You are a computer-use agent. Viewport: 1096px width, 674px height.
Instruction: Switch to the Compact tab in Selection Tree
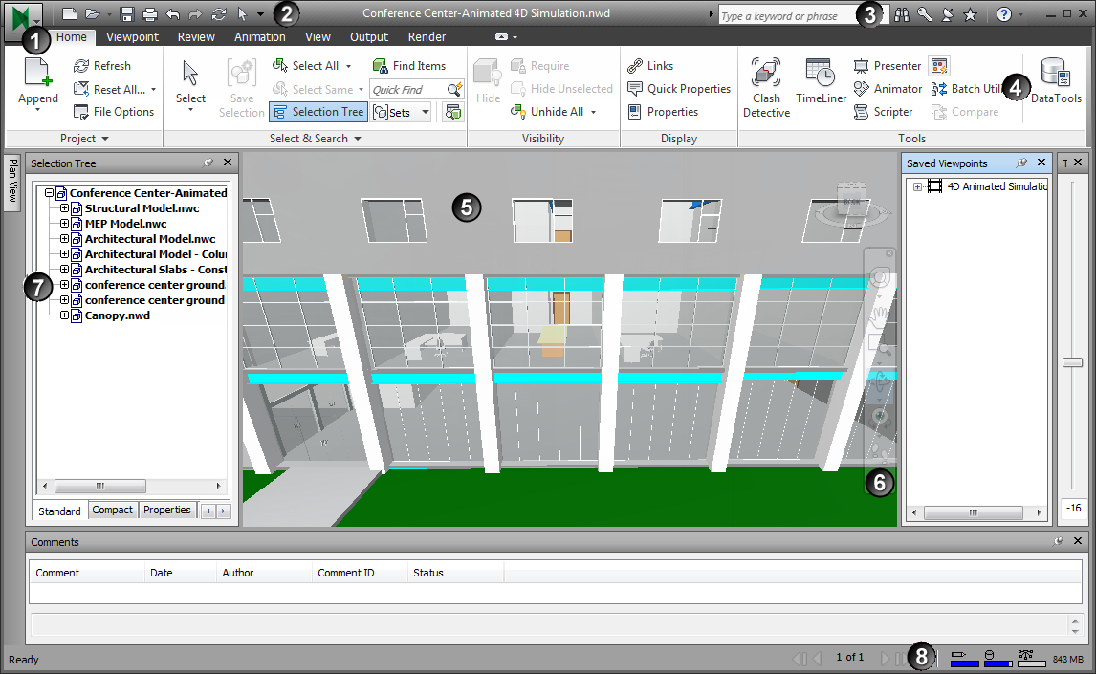point(112,510)
